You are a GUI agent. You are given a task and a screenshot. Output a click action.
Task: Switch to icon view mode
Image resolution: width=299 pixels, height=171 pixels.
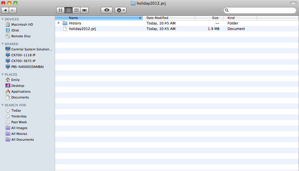click(x=61, y=10)
